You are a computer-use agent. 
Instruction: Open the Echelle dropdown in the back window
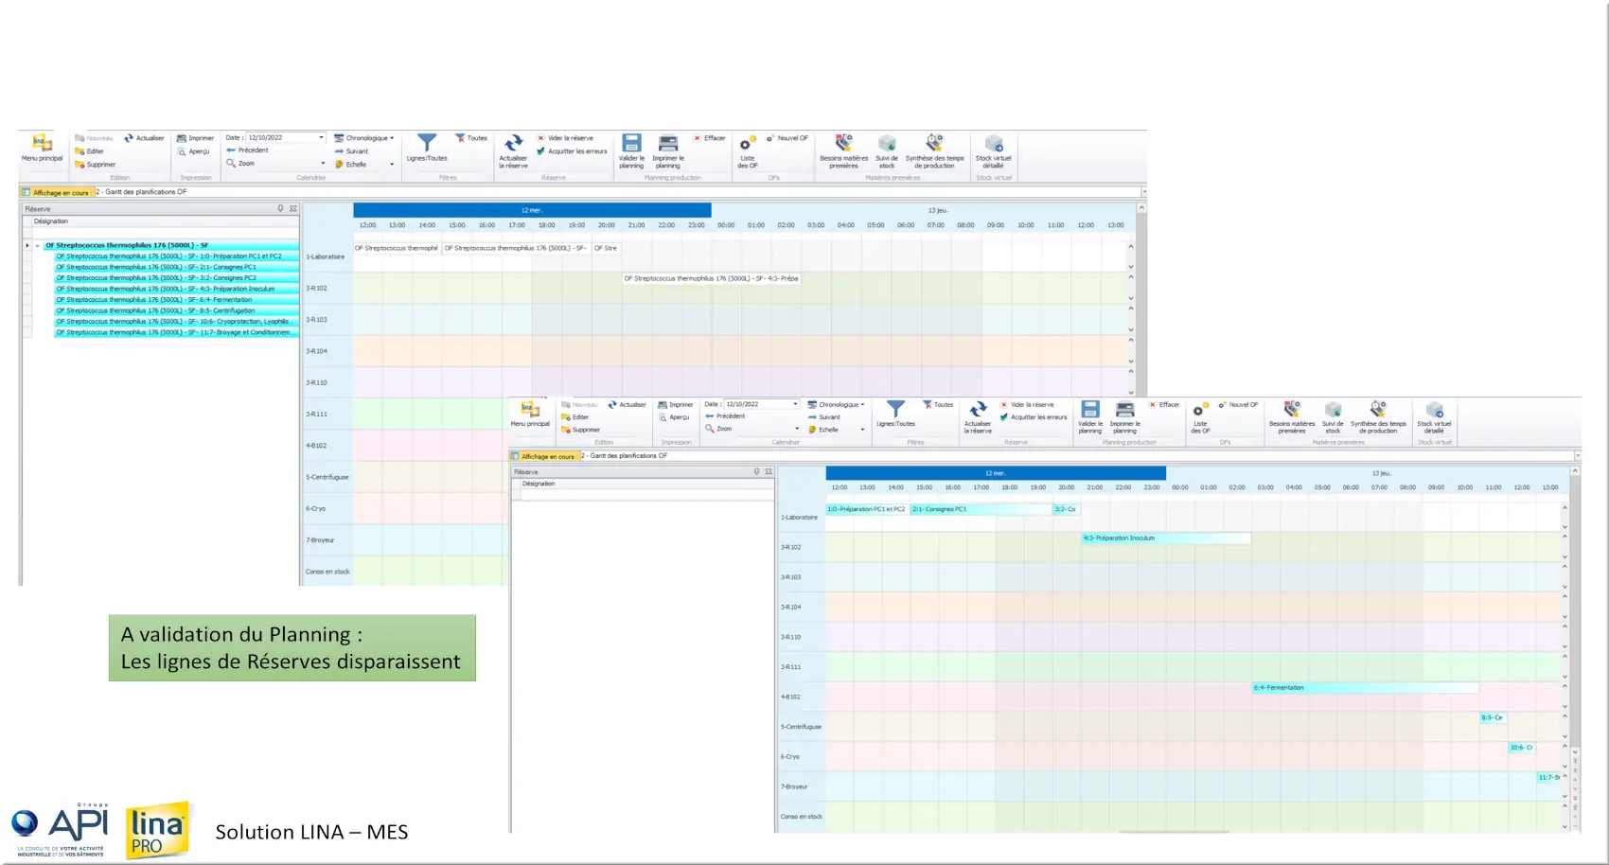[x=392, y=165]
